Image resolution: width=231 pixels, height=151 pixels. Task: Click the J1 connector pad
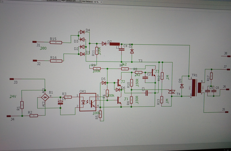pyautogui.click(x=34, y=42)
